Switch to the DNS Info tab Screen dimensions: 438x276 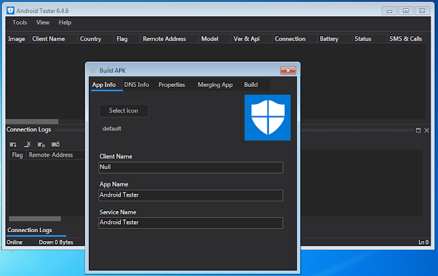click(137, 85)
